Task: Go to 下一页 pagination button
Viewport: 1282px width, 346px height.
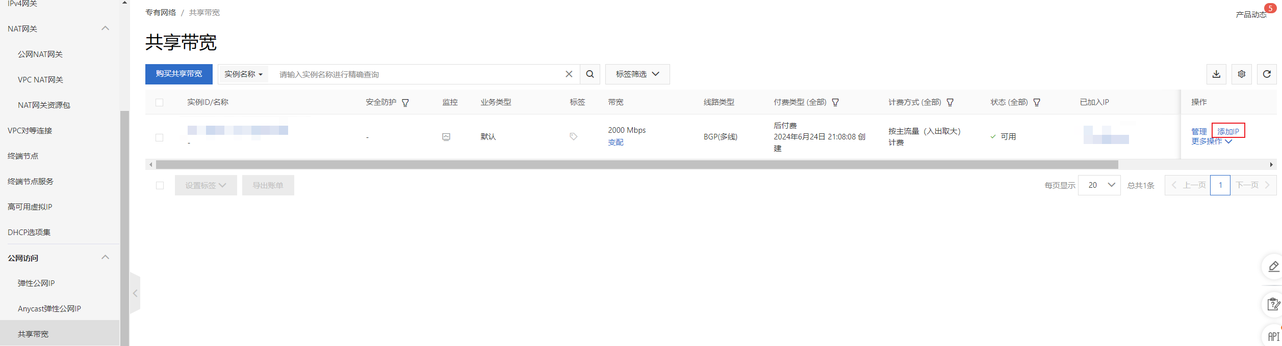Action: [x=1253, y=185]
